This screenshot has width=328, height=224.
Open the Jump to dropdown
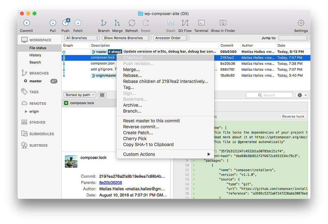[294, 38]
